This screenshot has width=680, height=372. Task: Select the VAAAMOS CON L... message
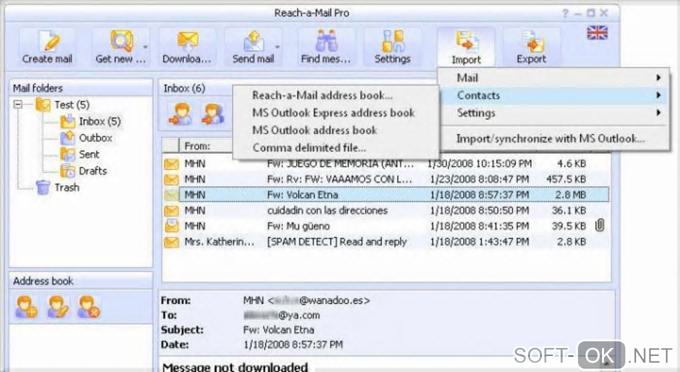pyautogui.click(x=386, y=179)
